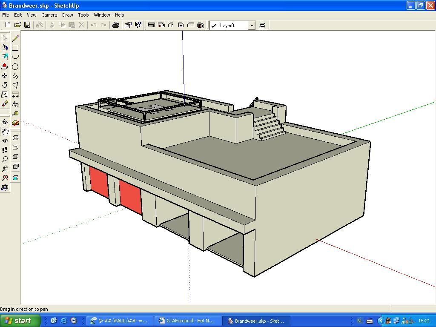Select the Pan hand tool
Viewport: 436px width, 327px height.
tap(5, 132)
